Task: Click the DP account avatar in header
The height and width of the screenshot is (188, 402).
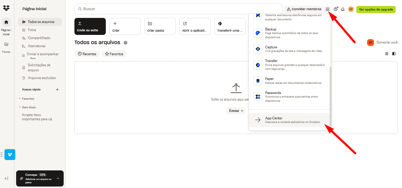Action: tap(351, 9)
